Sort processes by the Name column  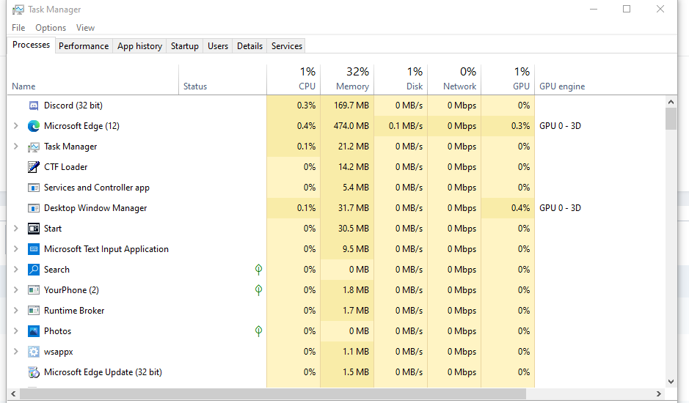(x=92, y=79)
